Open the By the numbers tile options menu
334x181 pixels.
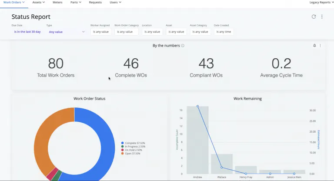pos(321,46)
